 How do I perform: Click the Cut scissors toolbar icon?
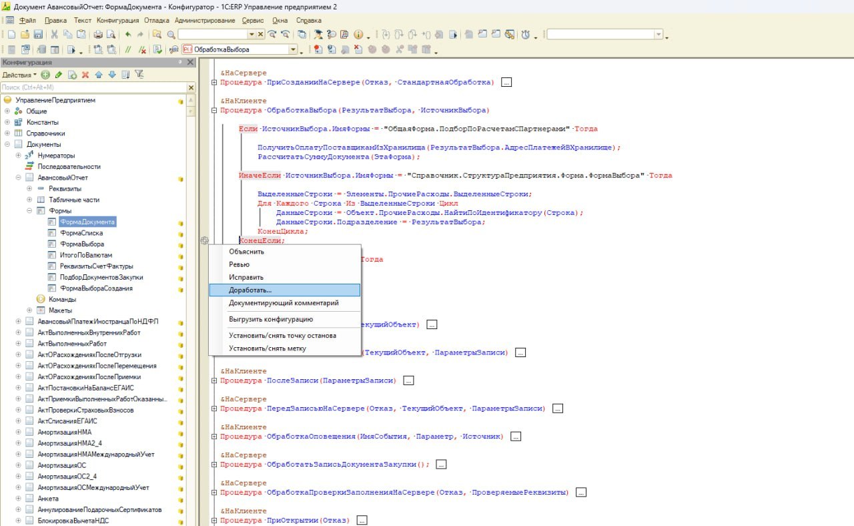coord(55,34)
